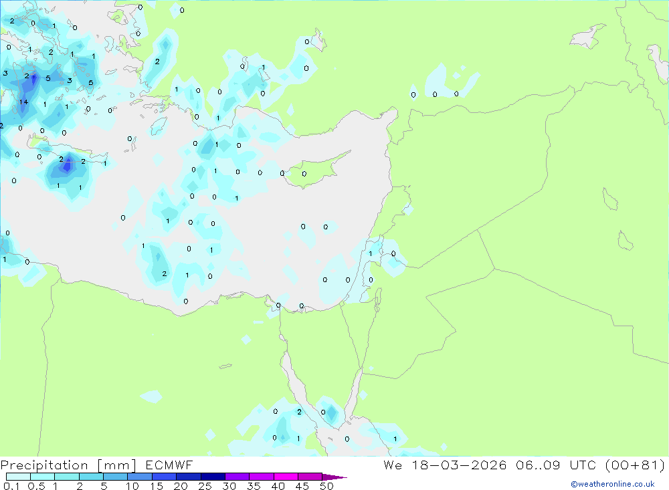Click the 'Precipitation [mm]' title text
Screen dimensions: 669x490
pos(69,465)
